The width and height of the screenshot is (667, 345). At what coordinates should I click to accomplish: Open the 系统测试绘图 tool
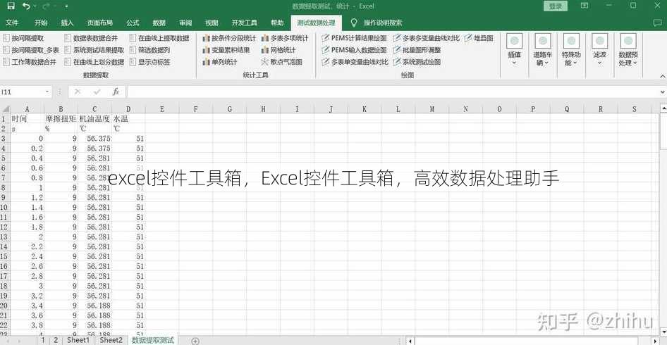[x=417, y=62]
